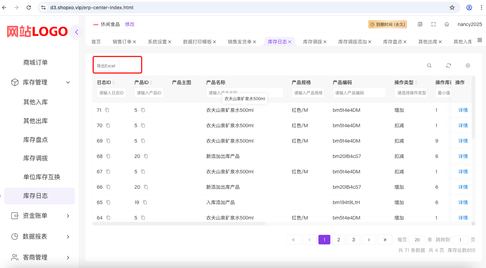Switch to the 首页 tab
Screen dimensions: 486x268
point(96,42)
